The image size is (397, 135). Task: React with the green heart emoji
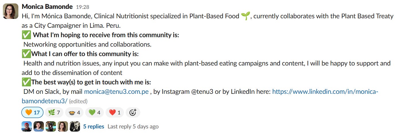[x=94, y=113]
